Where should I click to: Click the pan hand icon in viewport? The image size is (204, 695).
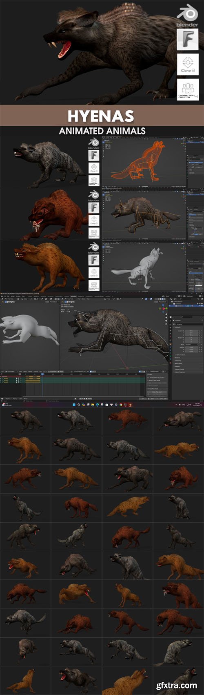[166, 317]
